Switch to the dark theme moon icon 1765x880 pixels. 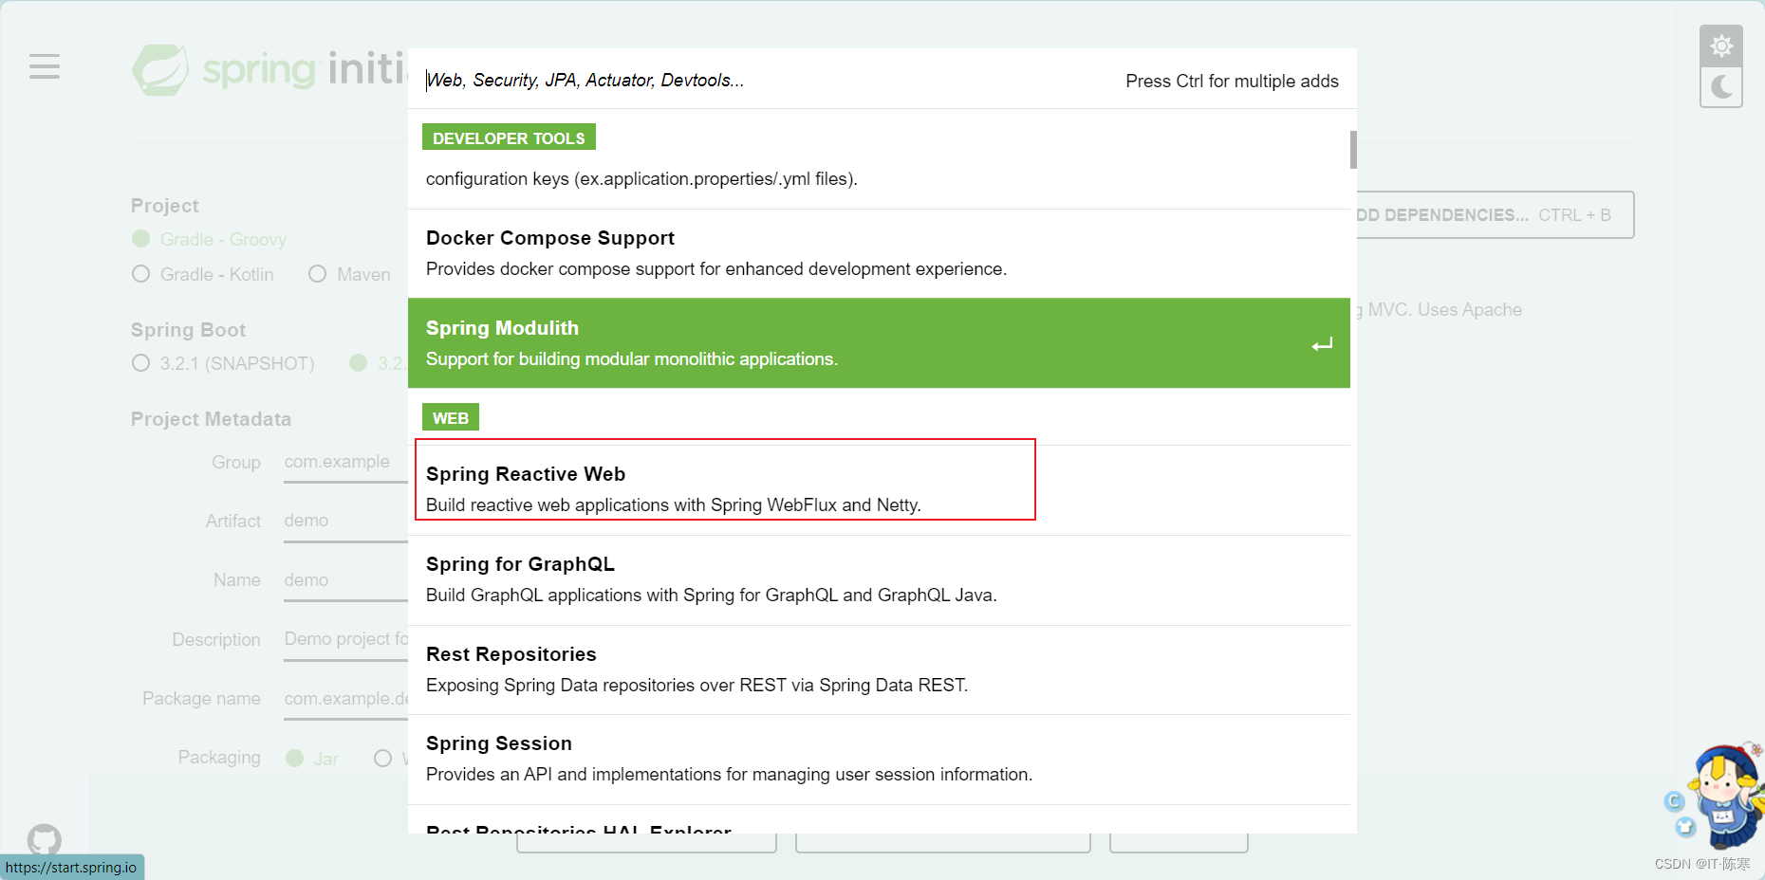pos(1721,87)
